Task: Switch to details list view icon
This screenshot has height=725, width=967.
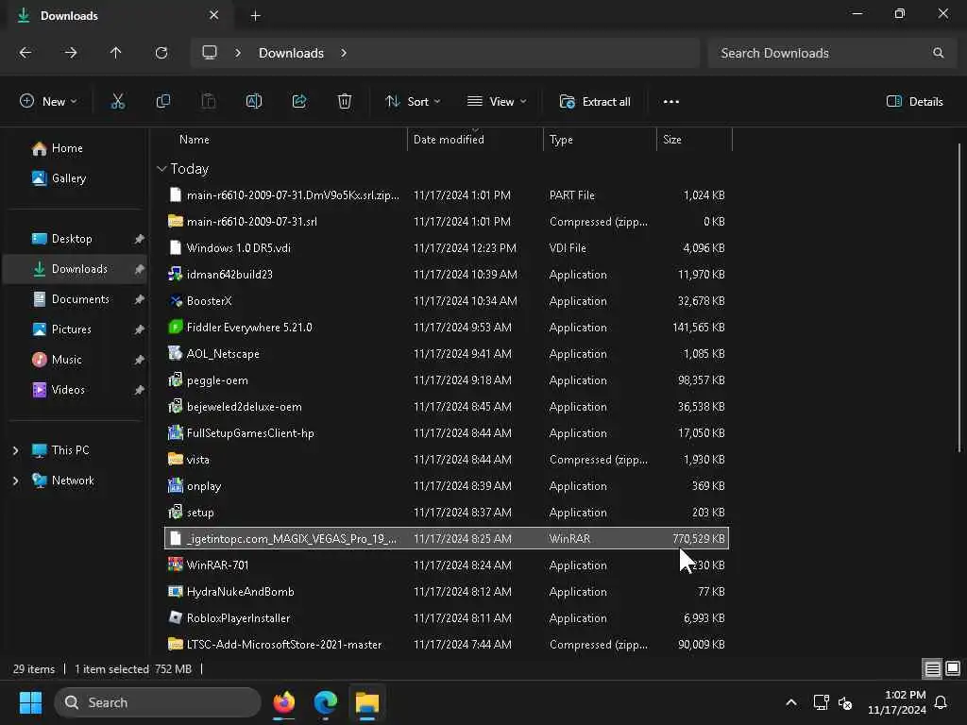Action: click(x=932, y=668)
